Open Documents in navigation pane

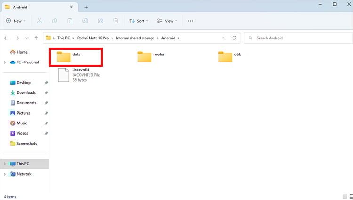click(x=23, y=103)
